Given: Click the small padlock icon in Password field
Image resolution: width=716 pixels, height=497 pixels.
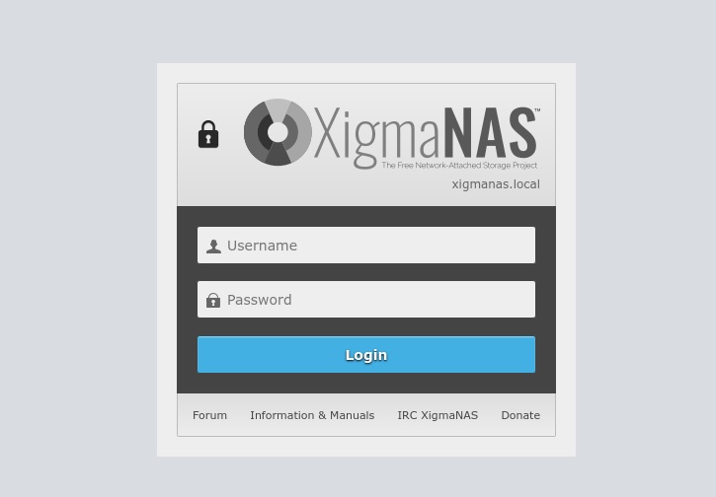Looking at the screenshot, I should pyautogui.click(x=213, y=300).
